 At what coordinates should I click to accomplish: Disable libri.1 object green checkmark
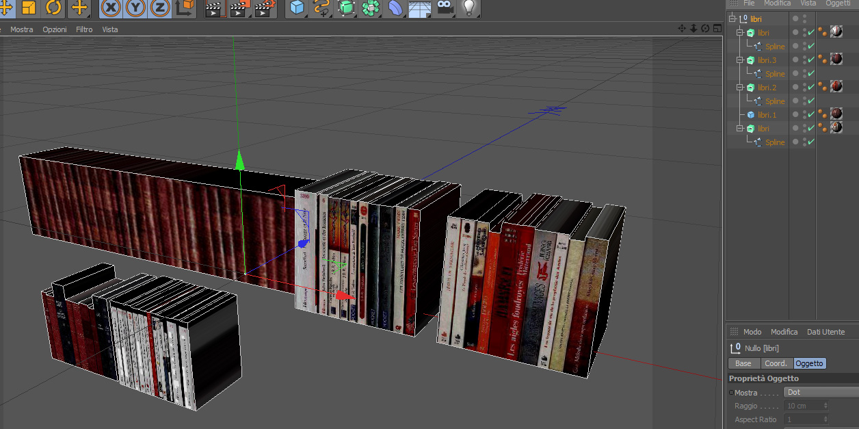(811, 114)
